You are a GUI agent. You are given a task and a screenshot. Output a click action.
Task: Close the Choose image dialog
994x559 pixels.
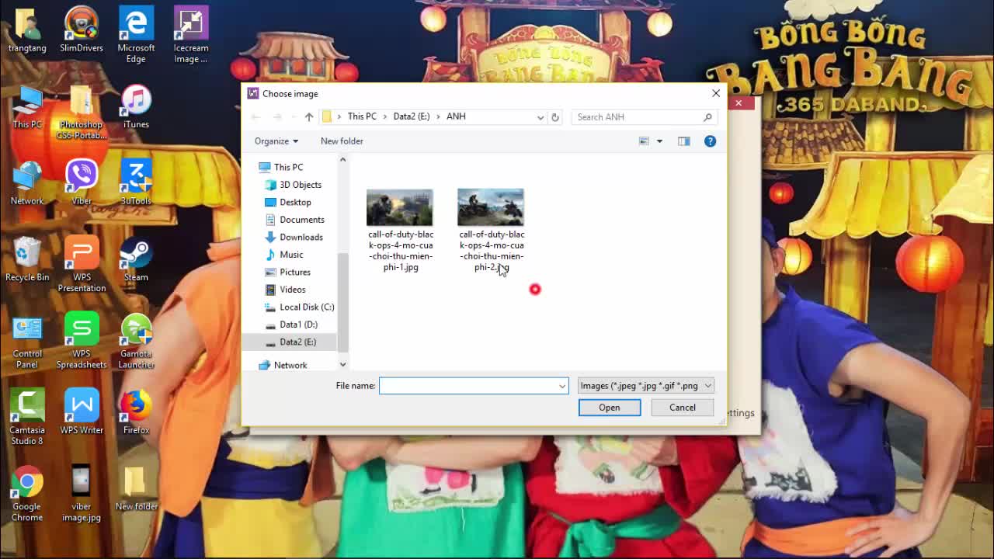716,93
